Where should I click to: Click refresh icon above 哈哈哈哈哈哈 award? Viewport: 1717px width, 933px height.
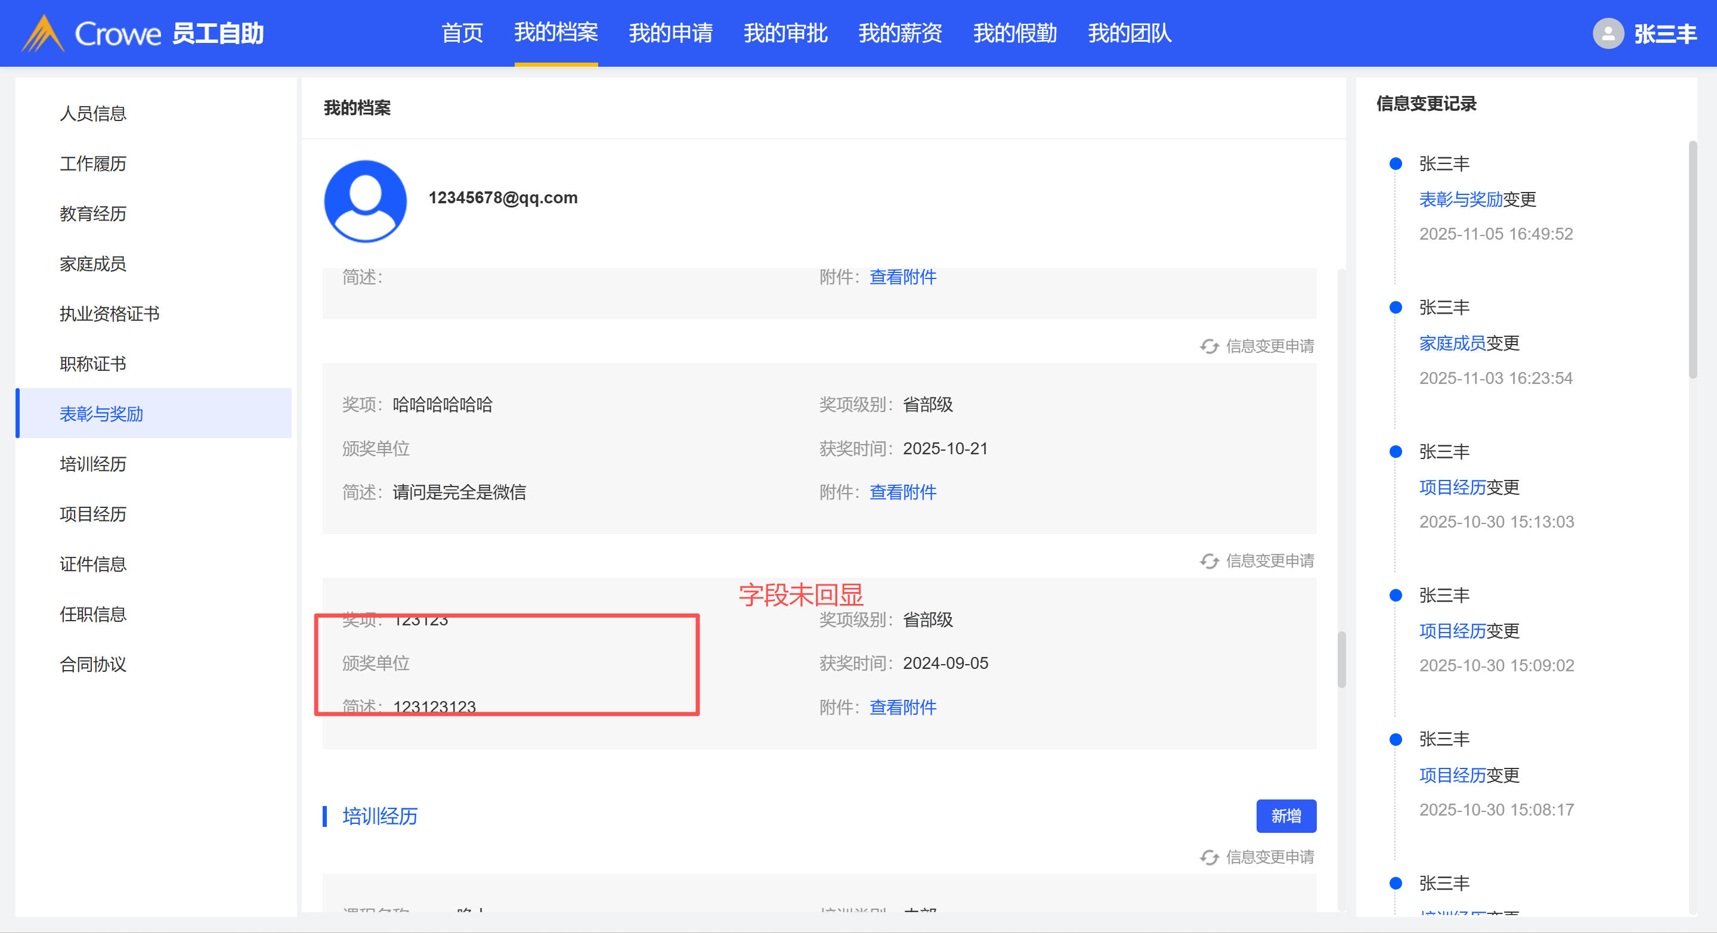(x=1209, y=346)
